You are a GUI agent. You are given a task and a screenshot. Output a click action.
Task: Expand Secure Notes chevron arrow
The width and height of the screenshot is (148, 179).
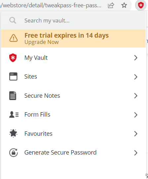pyautogui.click(x=136, y=96)
